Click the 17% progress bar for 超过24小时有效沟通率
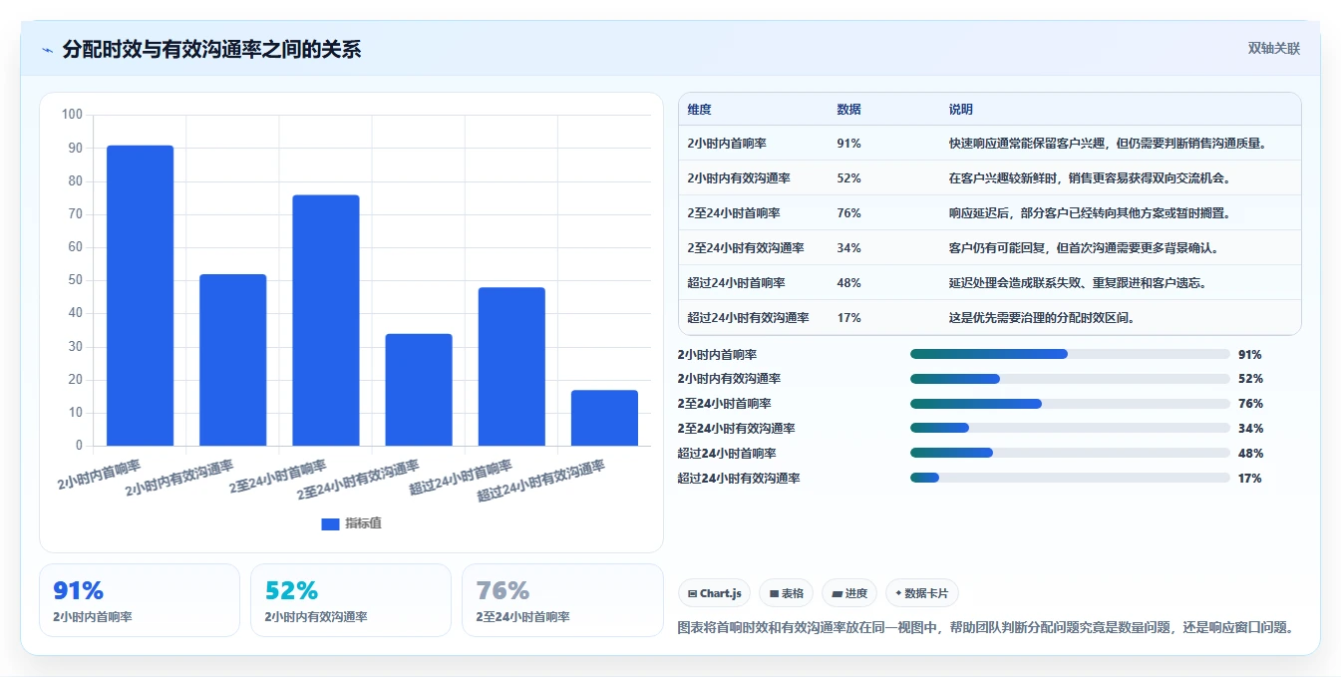1341x677 pixels. (1070, 479)
